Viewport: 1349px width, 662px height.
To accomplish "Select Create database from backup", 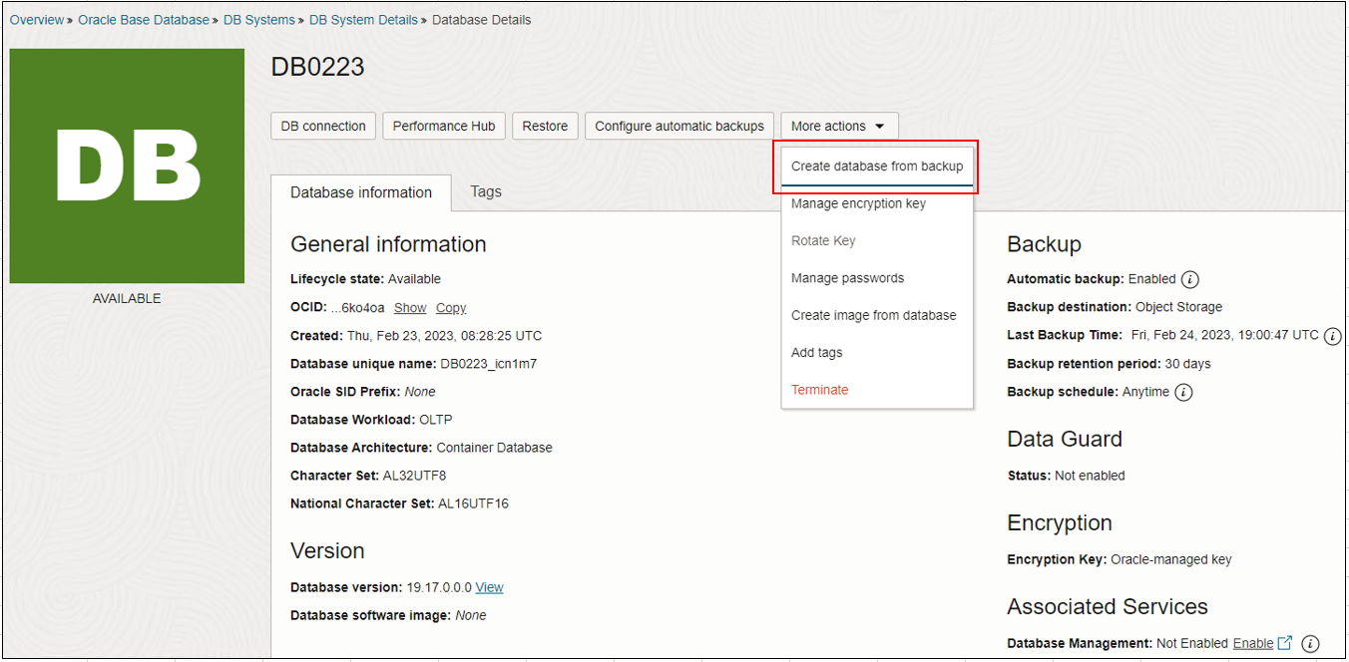I will 877,166.
